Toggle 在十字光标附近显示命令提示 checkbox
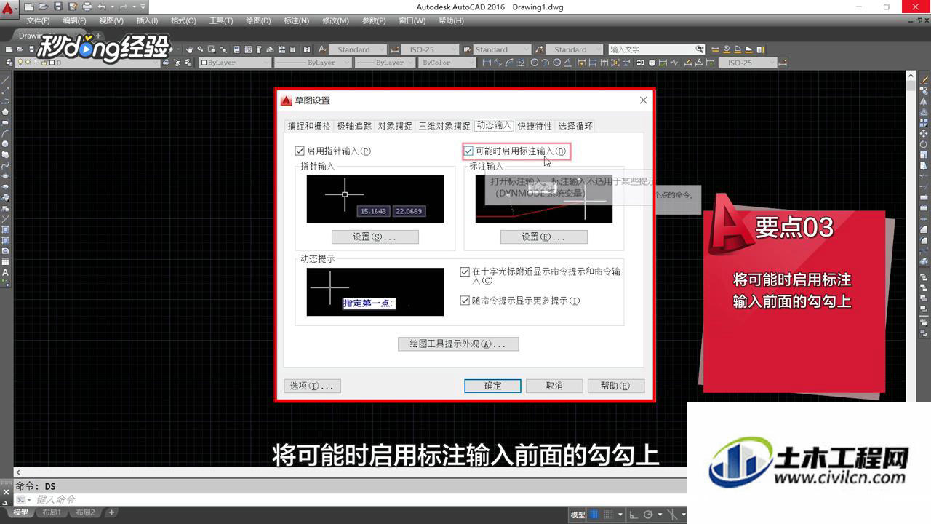Screen dimensions: 931x524 click(465, 271)
